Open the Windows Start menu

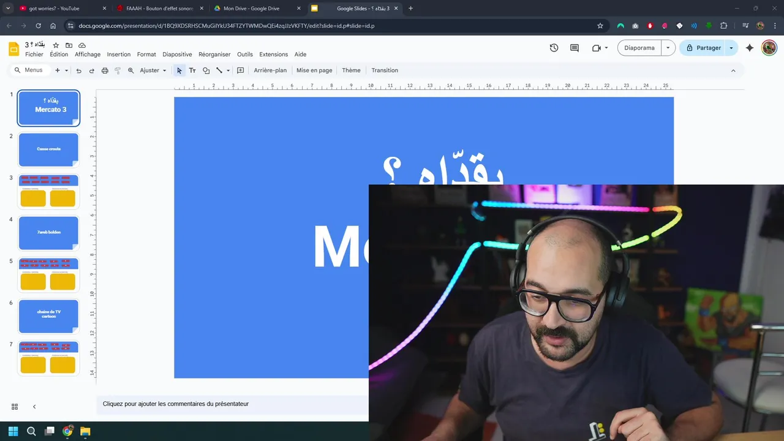pyautogui.click(x=13, y=431)
